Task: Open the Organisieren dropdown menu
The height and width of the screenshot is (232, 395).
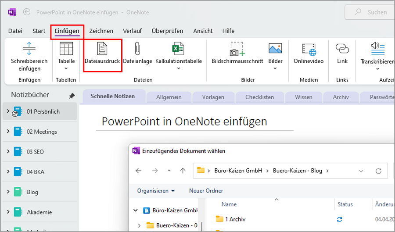Action: (156, 191)
